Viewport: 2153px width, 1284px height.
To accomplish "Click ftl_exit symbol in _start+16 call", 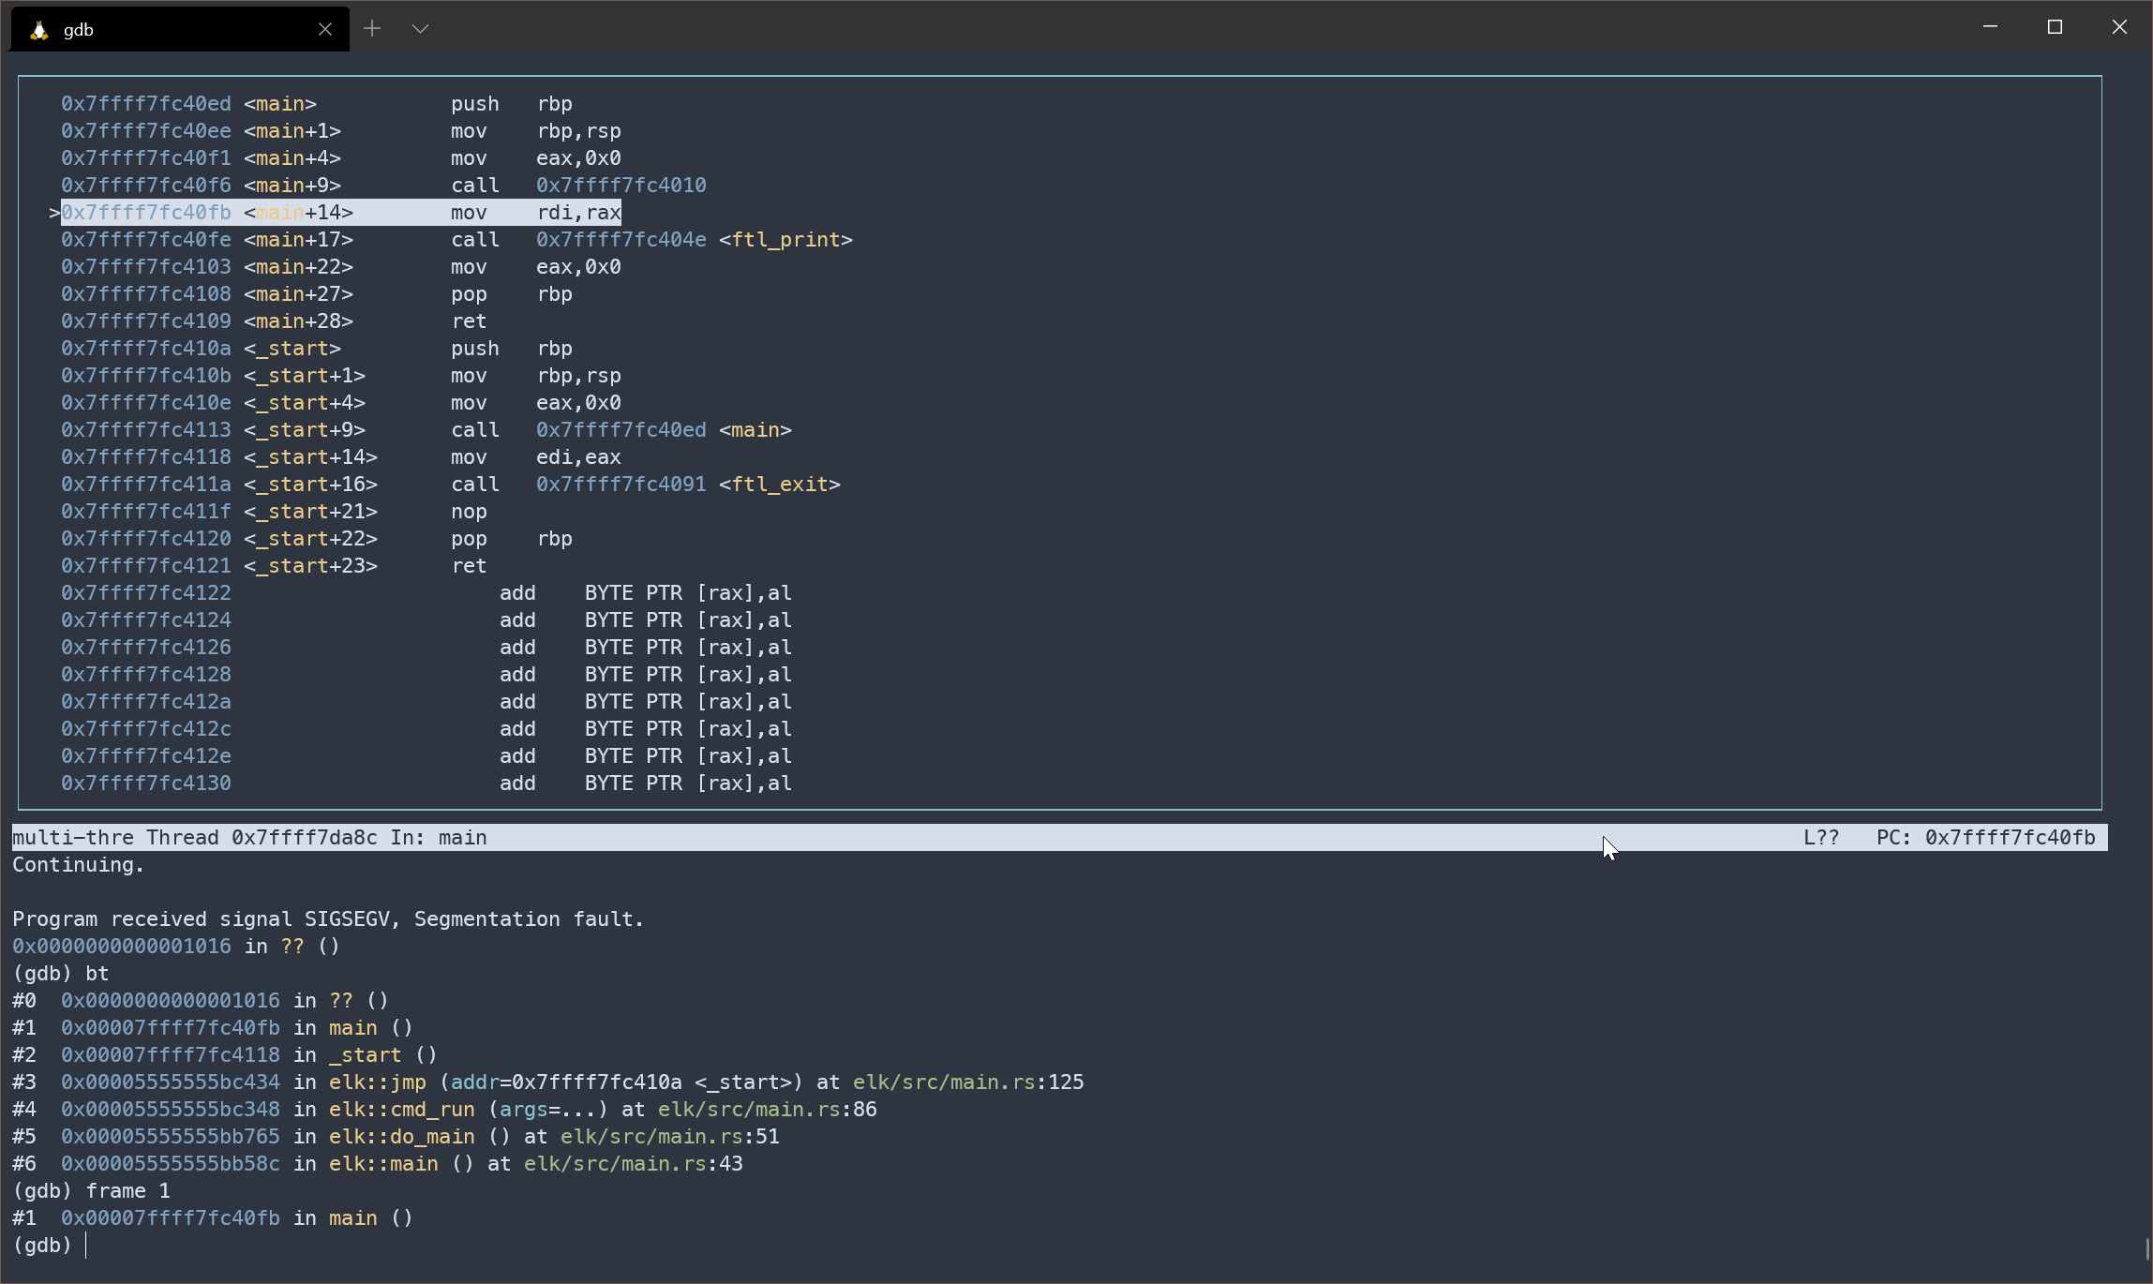I will [x=779, y=485].
